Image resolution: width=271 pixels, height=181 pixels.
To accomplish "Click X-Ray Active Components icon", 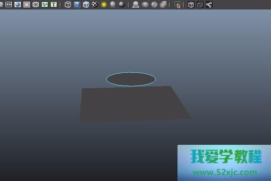I will point(200,5).
